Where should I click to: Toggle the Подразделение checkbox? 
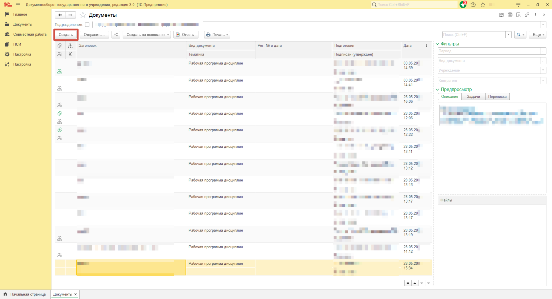click(87, 24)
